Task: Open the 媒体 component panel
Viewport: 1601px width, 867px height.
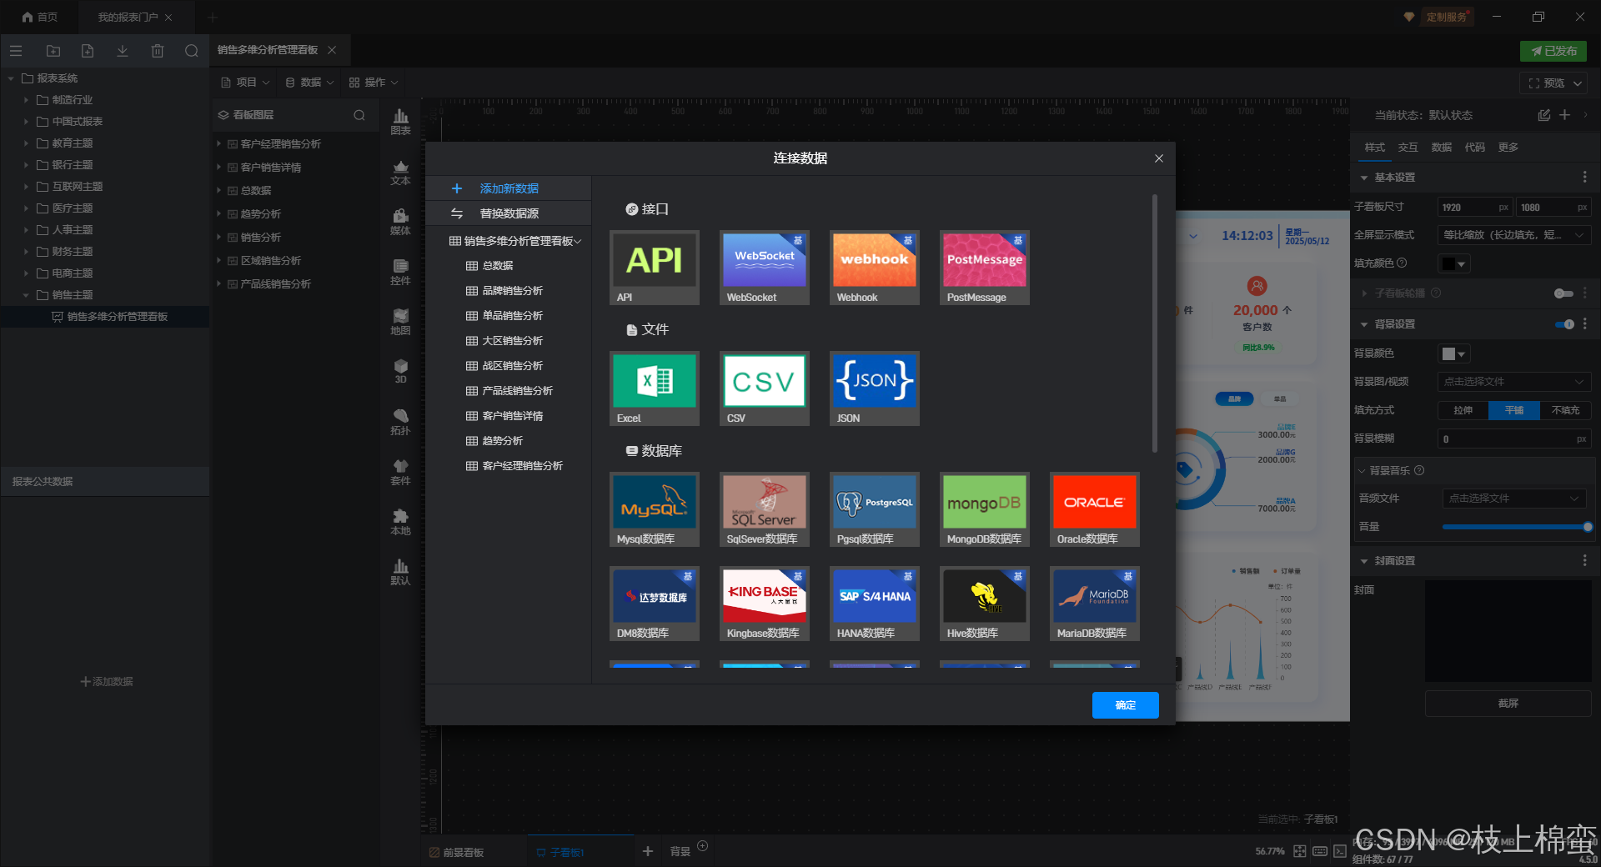Action: click(400, 222)
